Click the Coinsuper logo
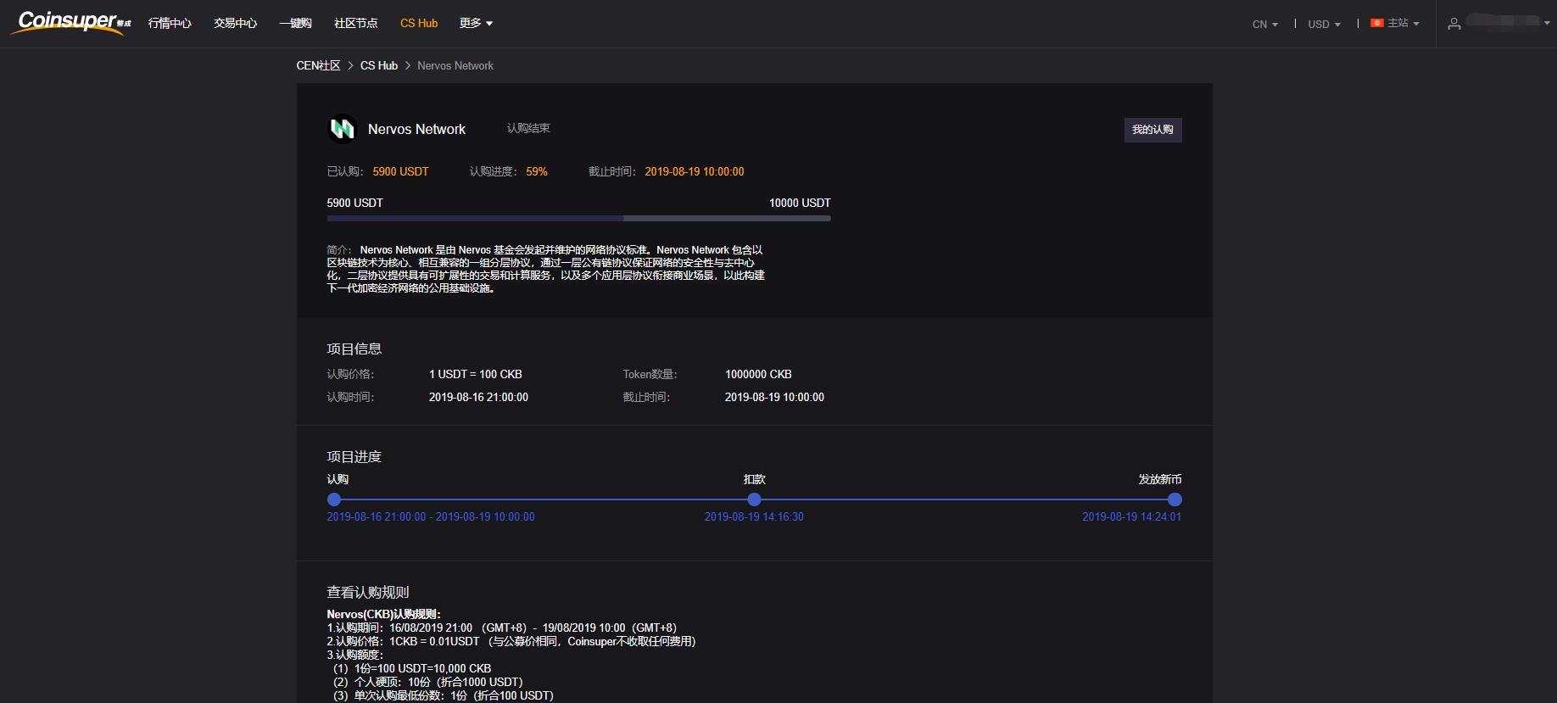The image size is (1557, 703). click(73, 22)
